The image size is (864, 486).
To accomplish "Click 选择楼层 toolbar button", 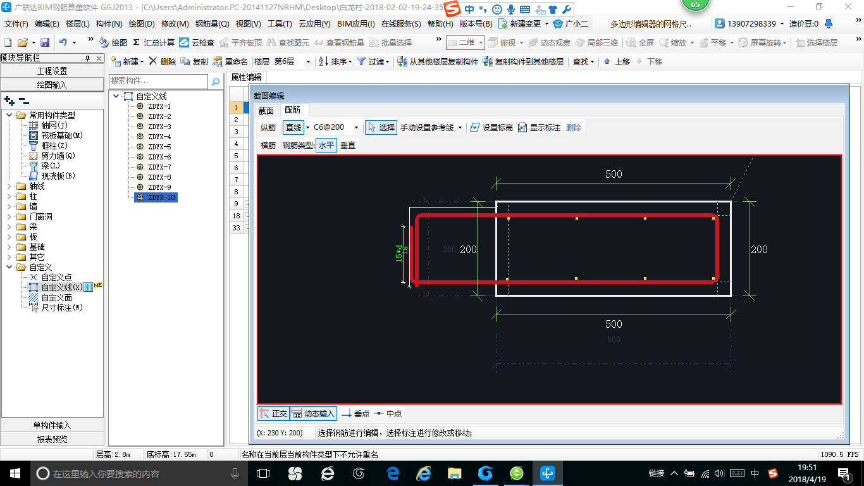I will [x=817, y=42].
